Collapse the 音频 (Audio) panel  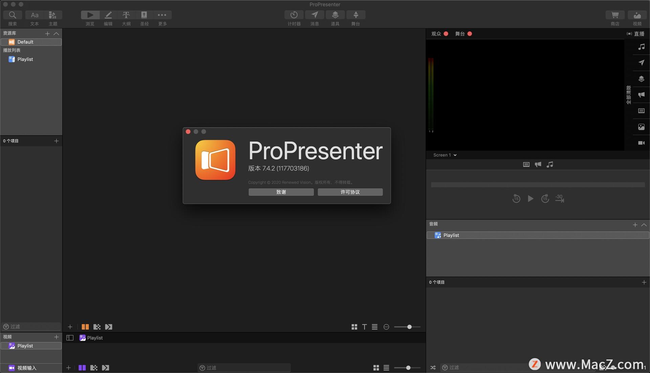(644, 225)
